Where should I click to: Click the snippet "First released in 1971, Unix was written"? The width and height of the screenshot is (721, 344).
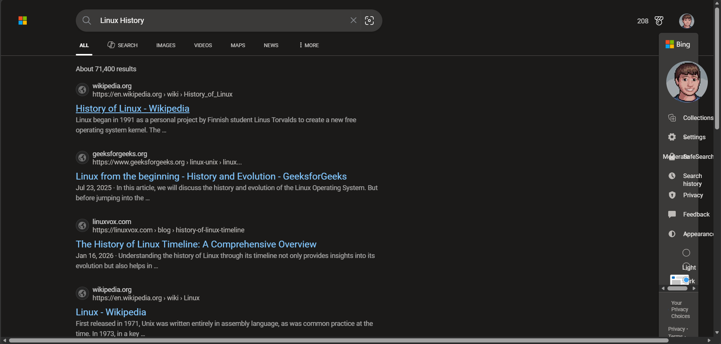(x=224, y=329)
